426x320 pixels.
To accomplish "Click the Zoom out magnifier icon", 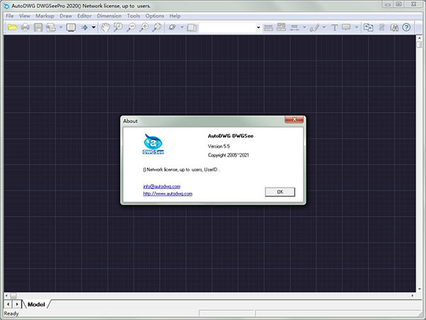I will point(131,28).
